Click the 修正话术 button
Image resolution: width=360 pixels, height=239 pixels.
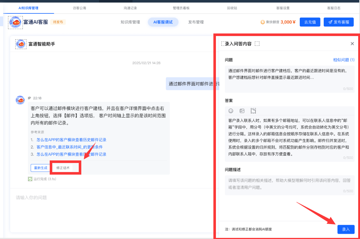click(63, 168)
